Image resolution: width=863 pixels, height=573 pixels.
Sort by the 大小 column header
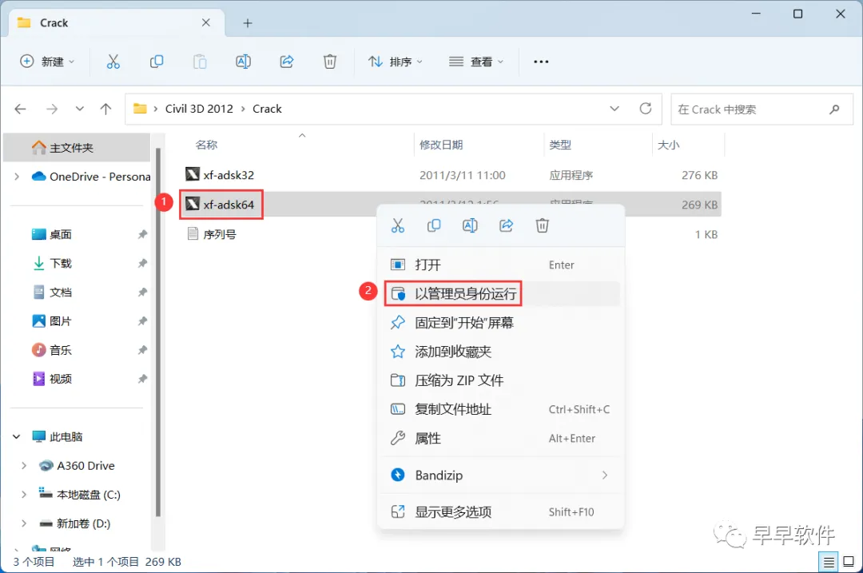pos(668,145)
